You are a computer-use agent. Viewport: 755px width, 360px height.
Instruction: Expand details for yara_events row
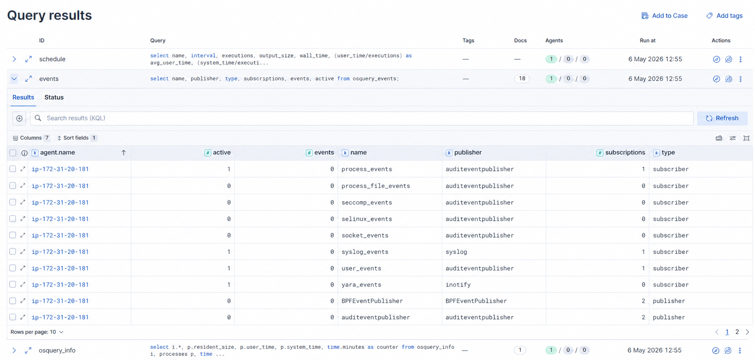point(23,284)
